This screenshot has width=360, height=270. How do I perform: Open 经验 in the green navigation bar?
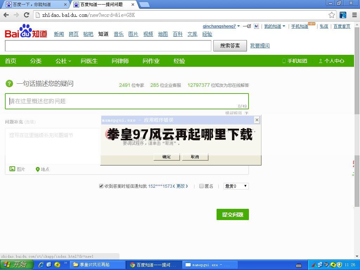[x=179, y=61]
